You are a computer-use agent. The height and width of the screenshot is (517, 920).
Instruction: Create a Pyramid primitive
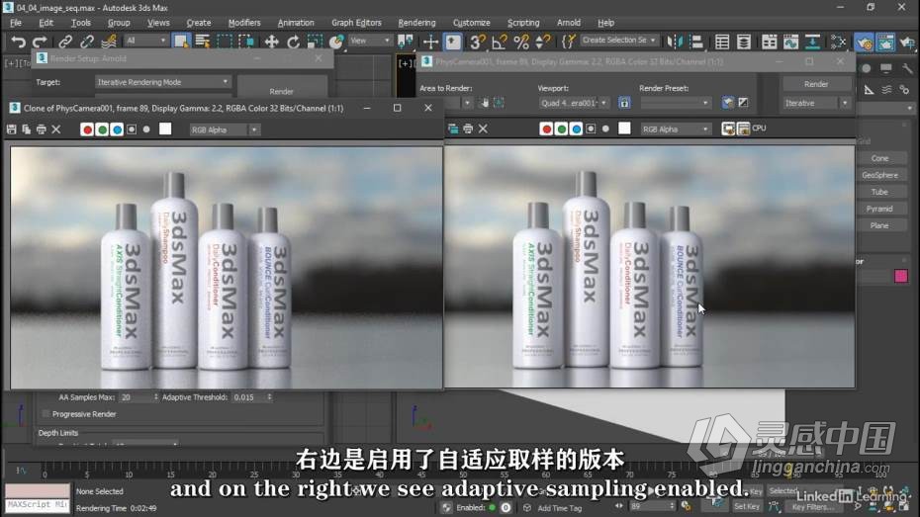click(x=879, y=209)
